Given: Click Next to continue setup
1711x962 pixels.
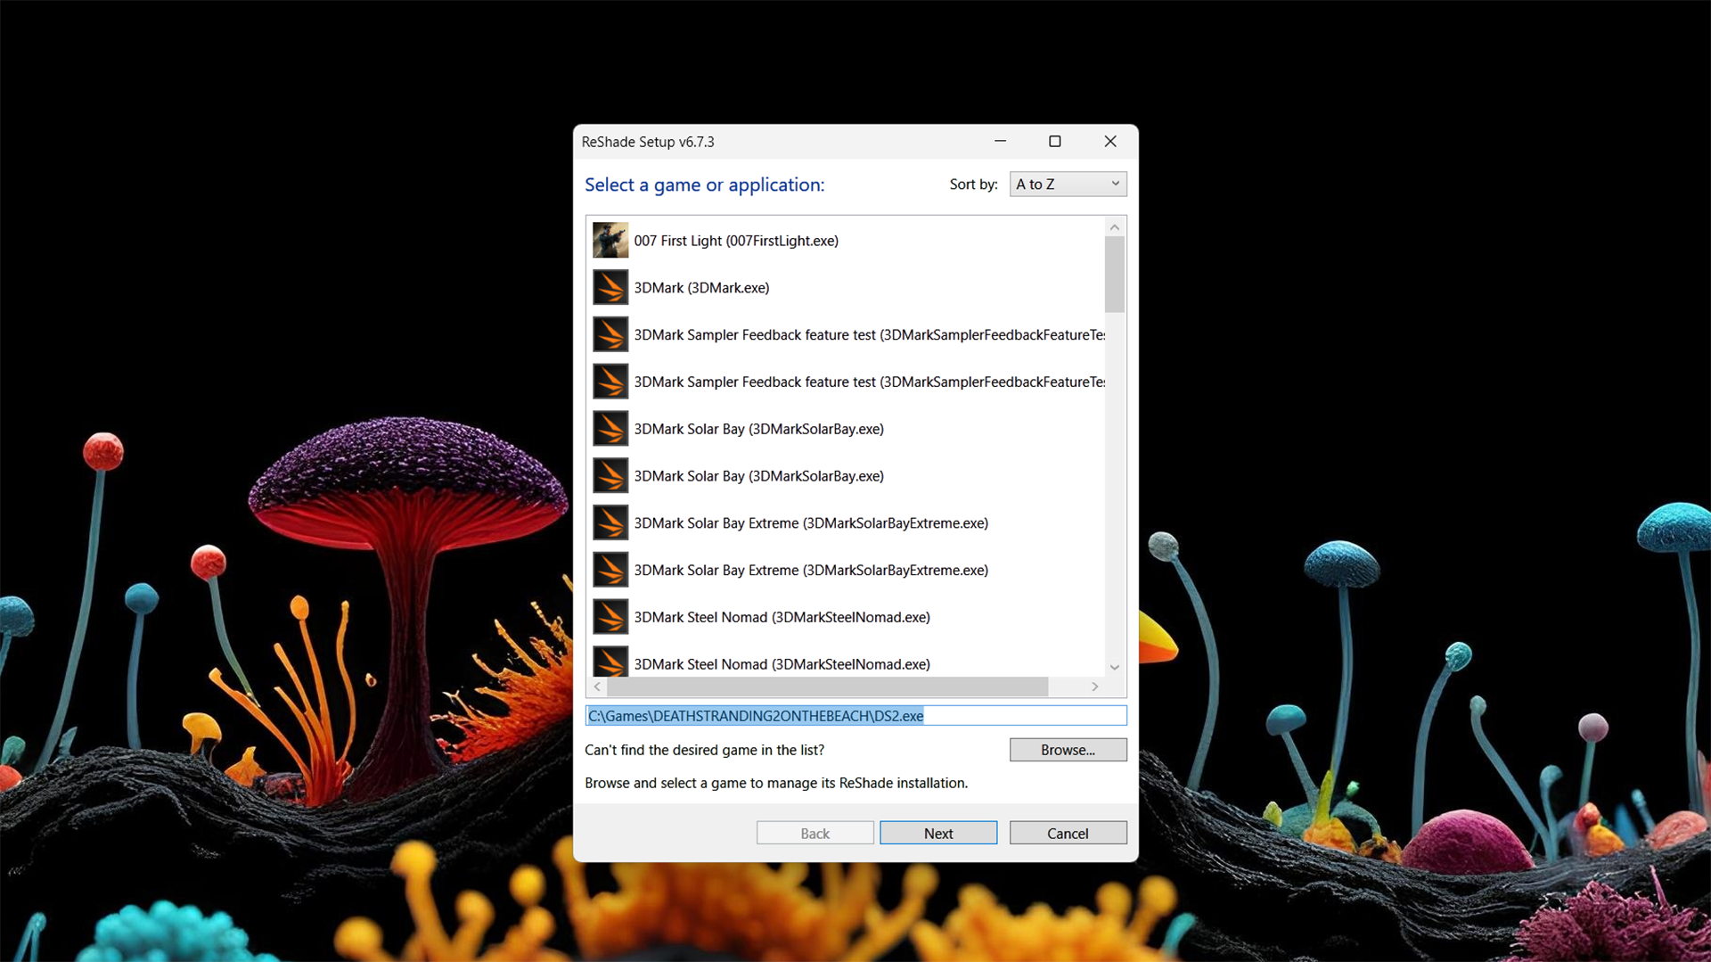Looking at the screenshot, I should pyautogui.click(x=938, y=833).
